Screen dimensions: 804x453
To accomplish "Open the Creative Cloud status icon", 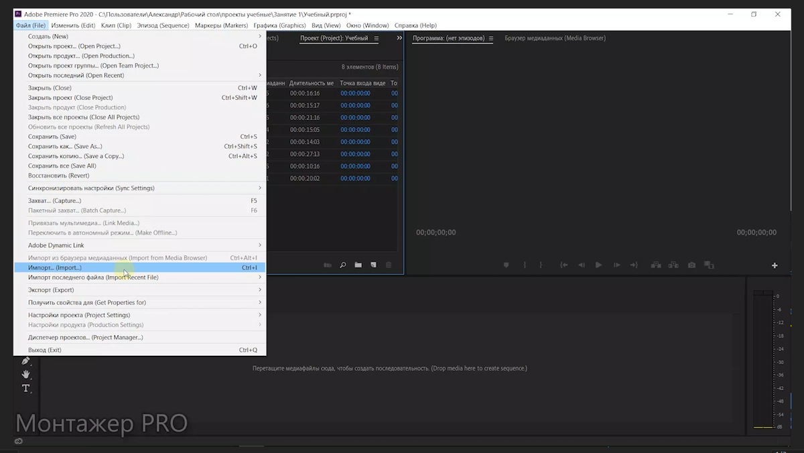I will (18, 441).
